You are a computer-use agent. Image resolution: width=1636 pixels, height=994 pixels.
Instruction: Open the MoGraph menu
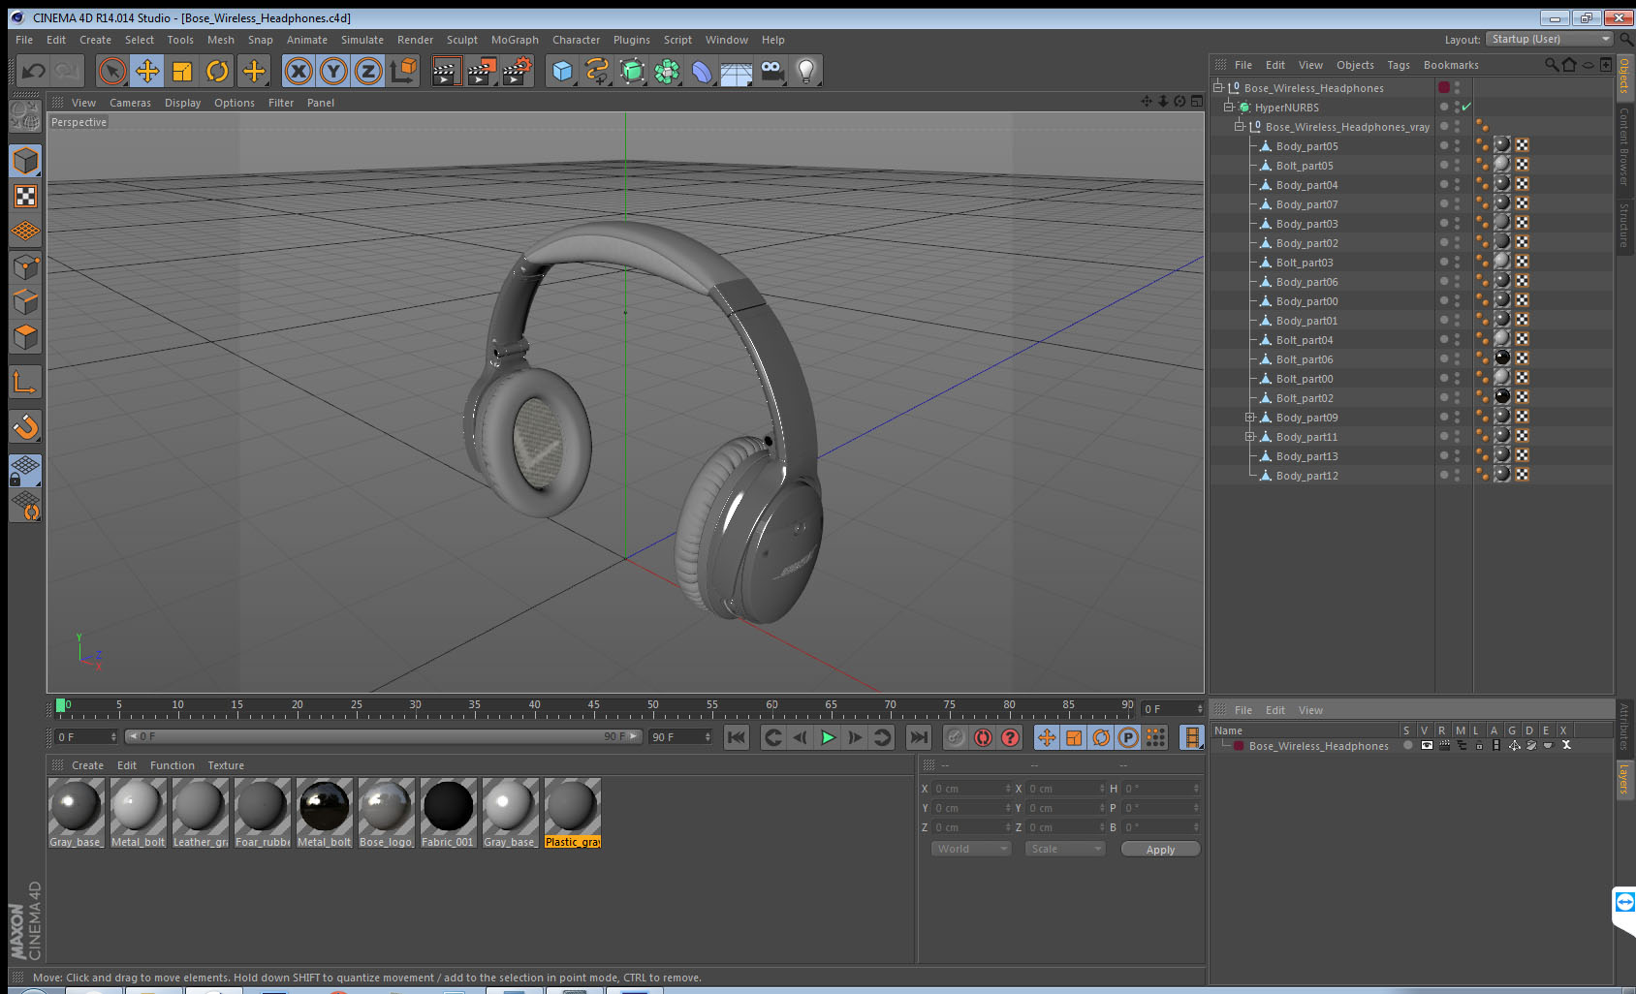515,40
